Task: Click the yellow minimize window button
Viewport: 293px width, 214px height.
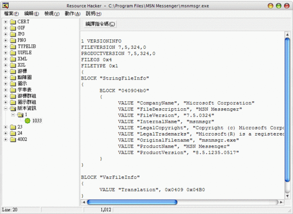Action: [x=271, y=6]
